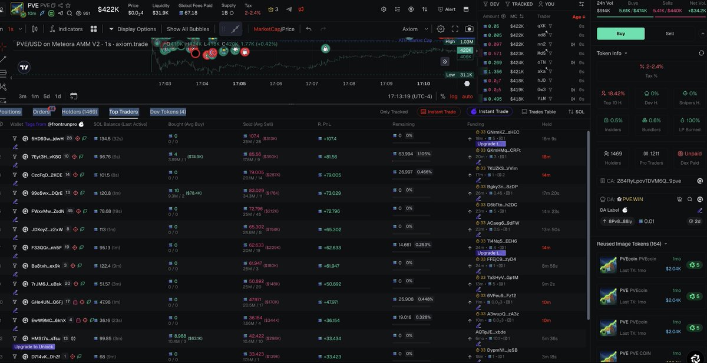Viewport: 707px width, 363px height.
Task: Open candlestick chart type selector
Action: pyautogui.click(x=34, y=29)
